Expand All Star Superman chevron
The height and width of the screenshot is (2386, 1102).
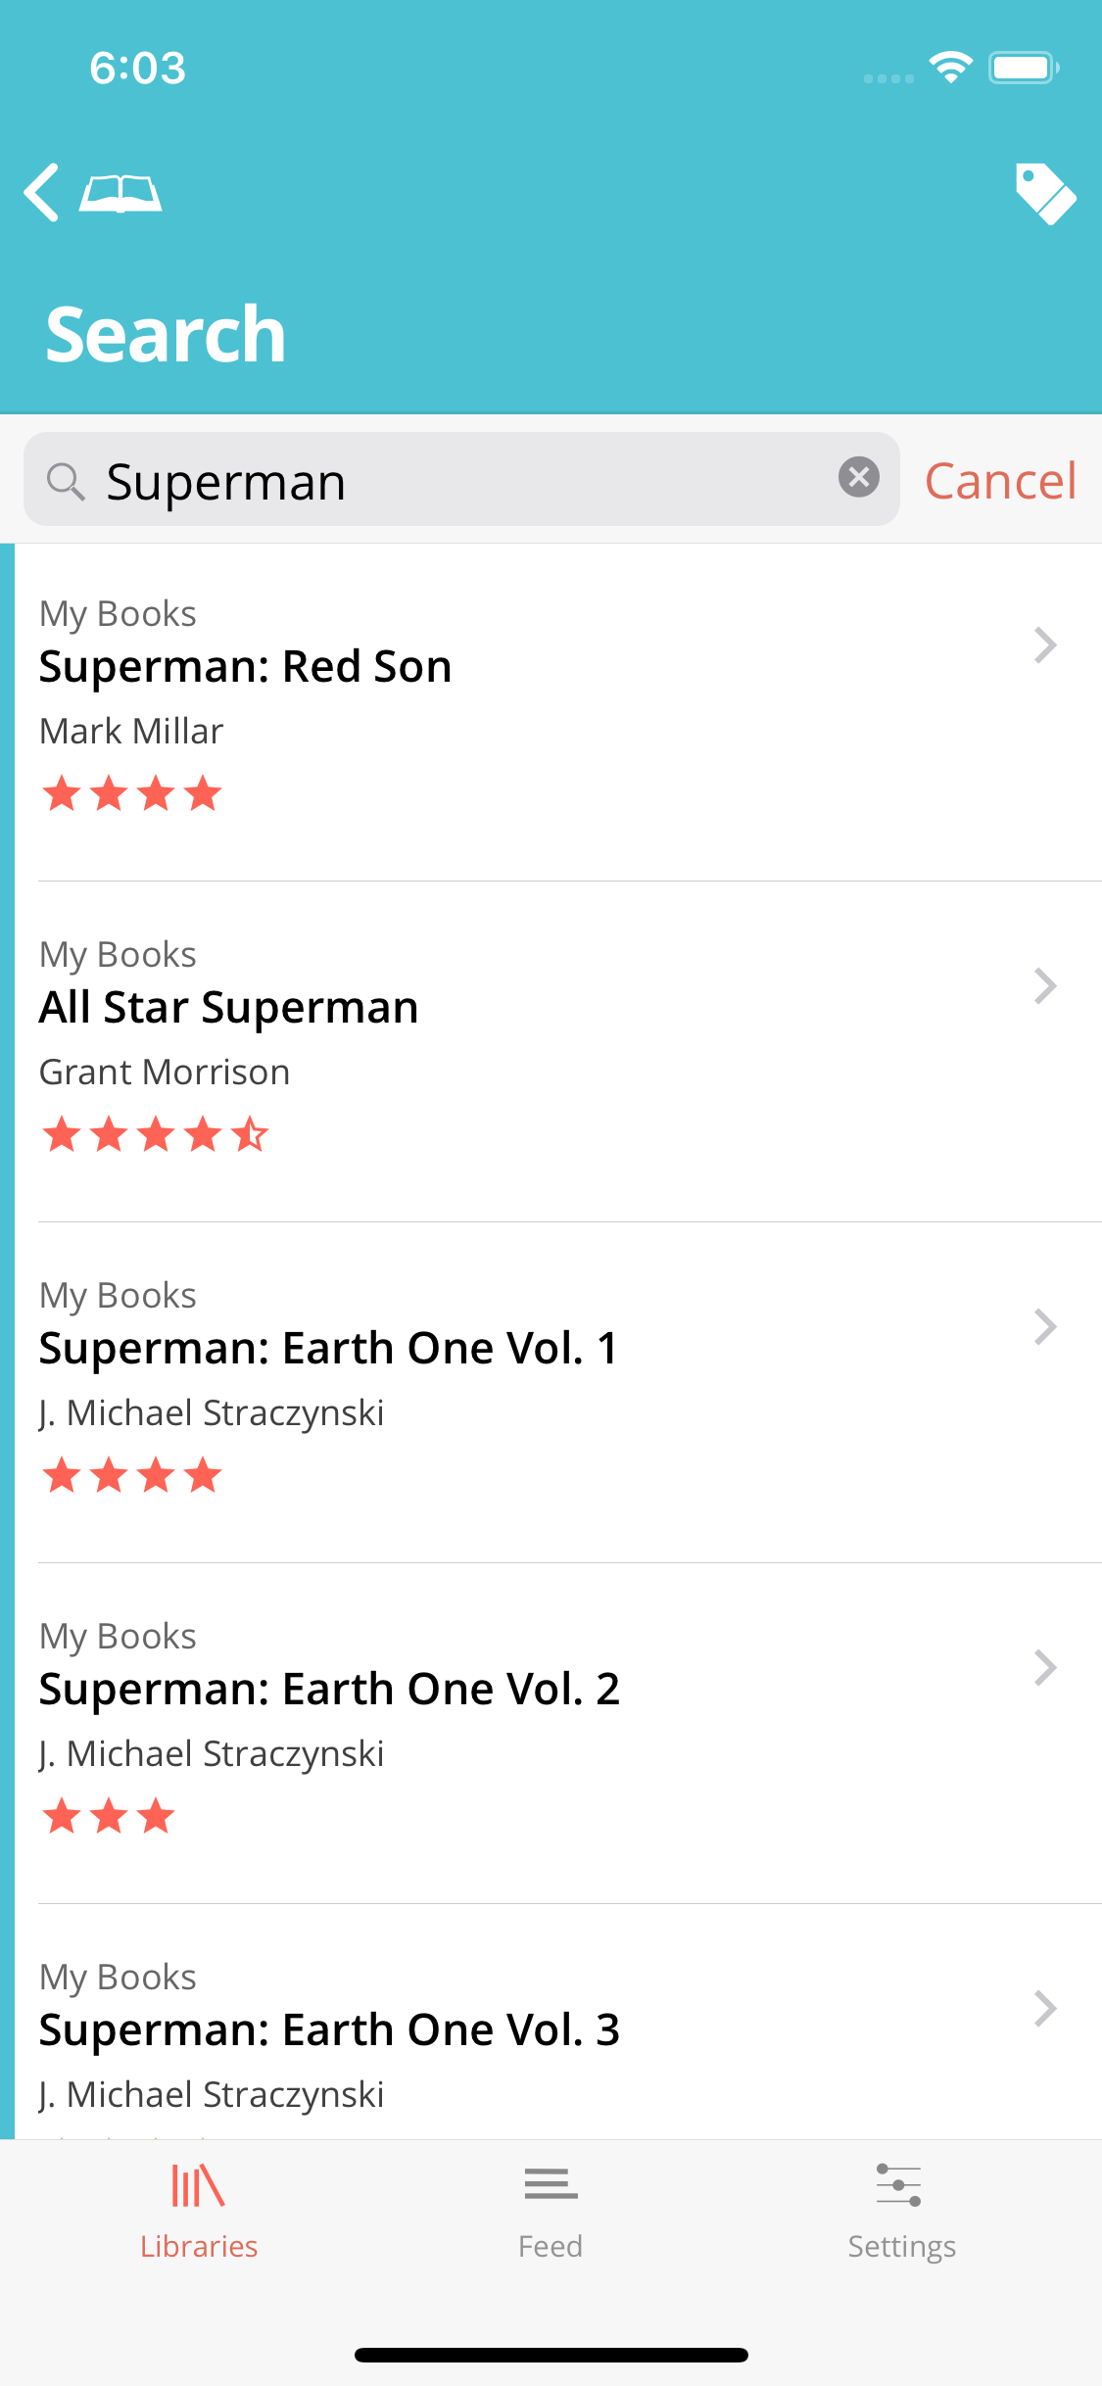pyautogui.click(x=1045, y=986)
